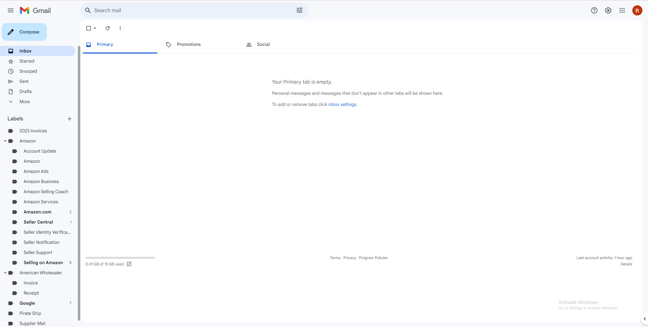Open the Starred folder
The image size is (648, 327).
[38, 61]
